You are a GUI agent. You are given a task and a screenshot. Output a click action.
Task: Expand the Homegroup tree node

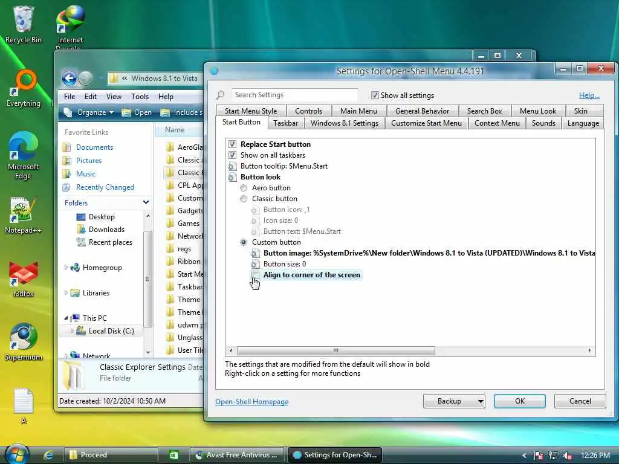click(66, 268)
